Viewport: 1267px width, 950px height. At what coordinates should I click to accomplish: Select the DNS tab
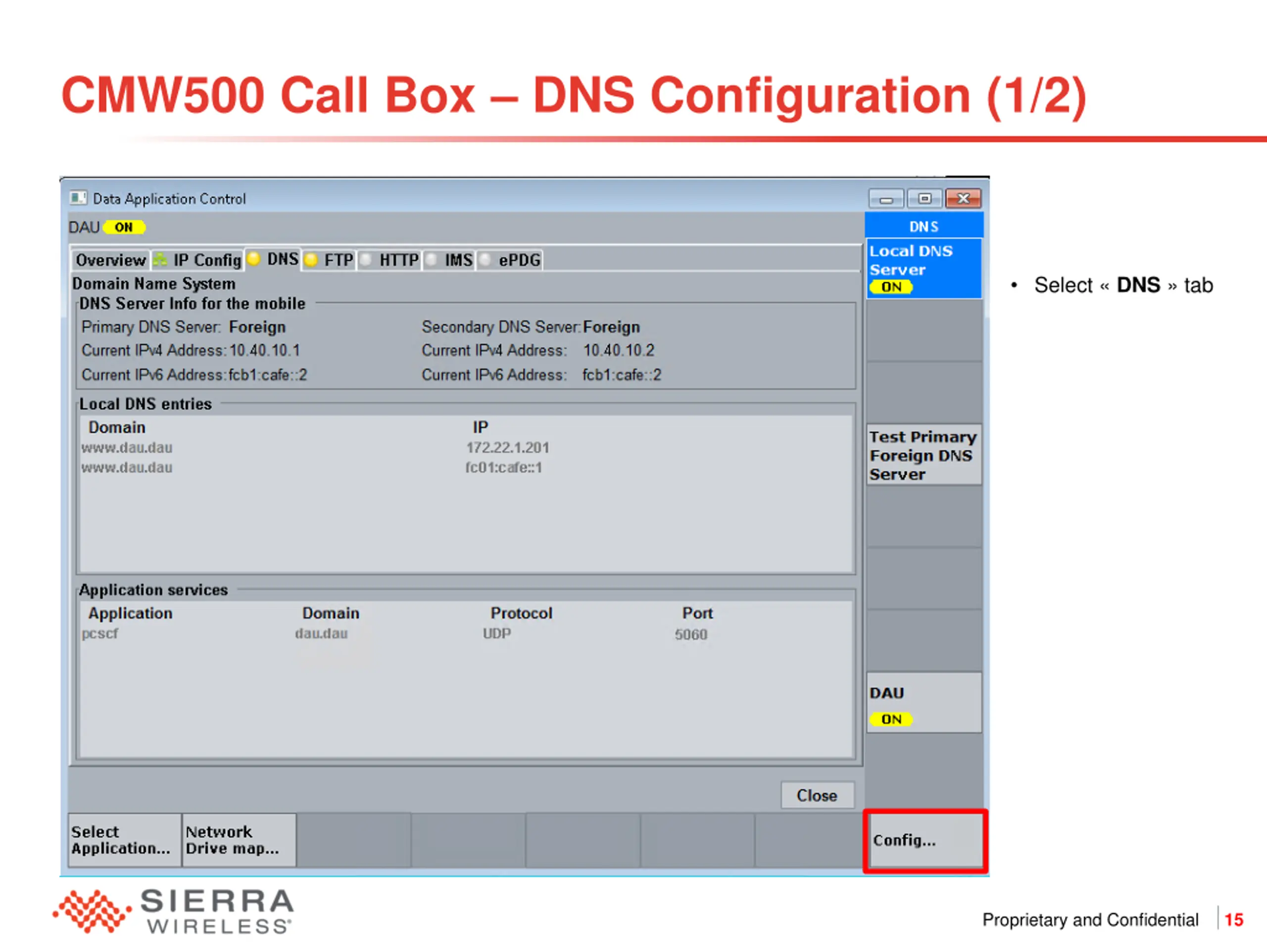pos(273,259)
